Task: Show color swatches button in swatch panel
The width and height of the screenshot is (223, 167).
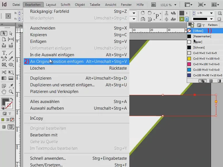Action: pyautogui.click(x=211, y=81)
